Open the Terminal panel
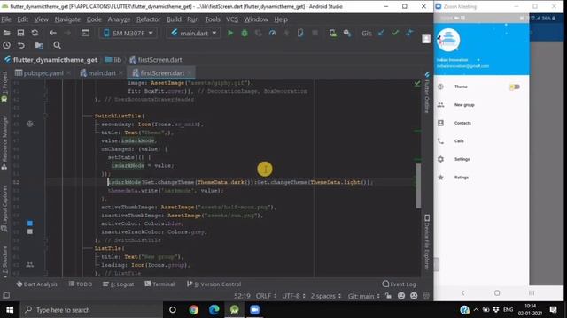 [159, 284]
